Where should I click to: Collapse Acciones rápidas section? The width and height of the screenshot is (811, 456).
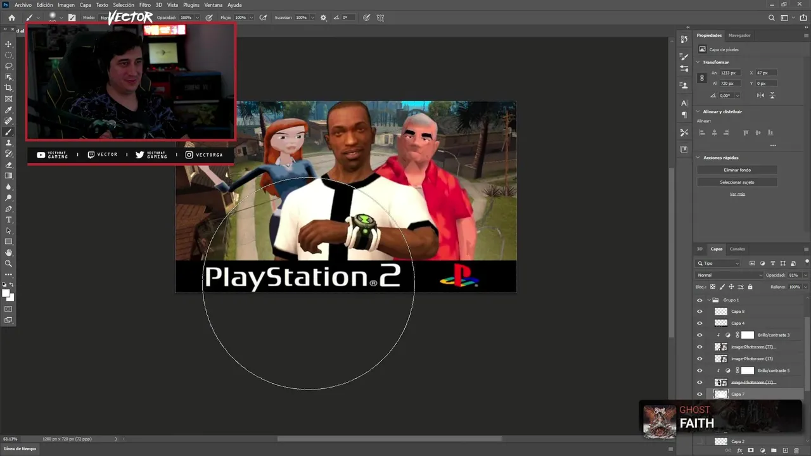(698, 157)
